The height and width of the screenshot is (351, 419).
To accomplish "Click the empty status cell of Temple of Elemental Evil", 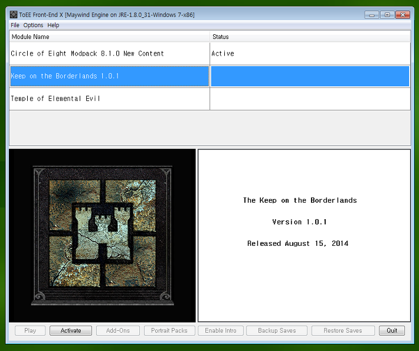I will click(x=310, y=99).
